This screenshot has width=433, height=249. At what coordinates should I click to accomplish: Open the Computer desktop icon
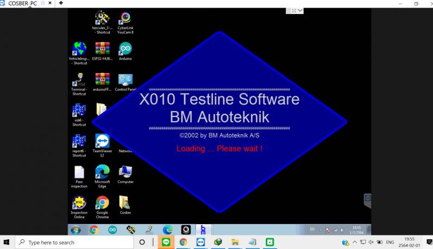[126, 174]
